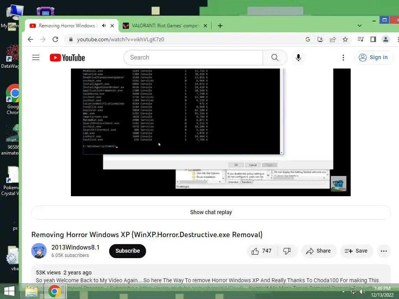Image resolution: width=399 pixels, height=299 pixels.
Task: Subscribe to 2013Windows8.1
Action: click(x=127, y=251)
